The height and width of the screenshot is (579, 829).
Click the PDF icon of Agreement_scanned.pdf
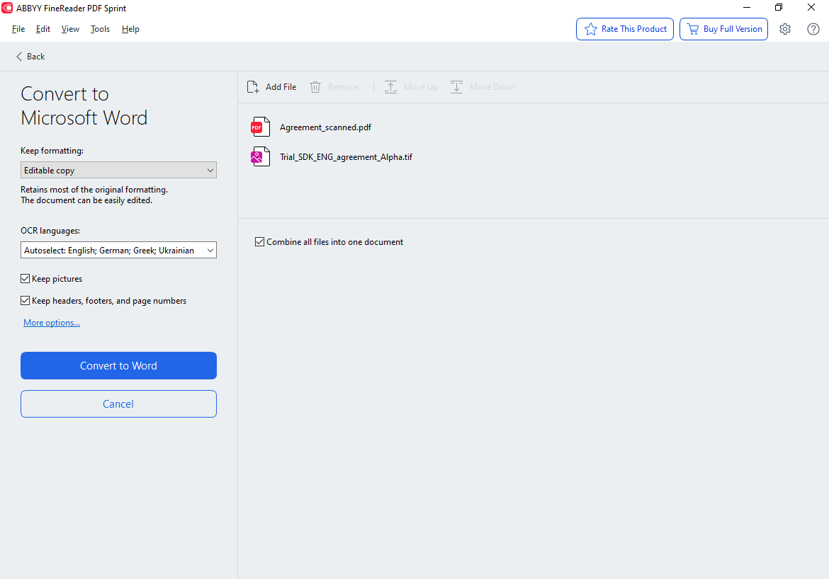point(260,127)
